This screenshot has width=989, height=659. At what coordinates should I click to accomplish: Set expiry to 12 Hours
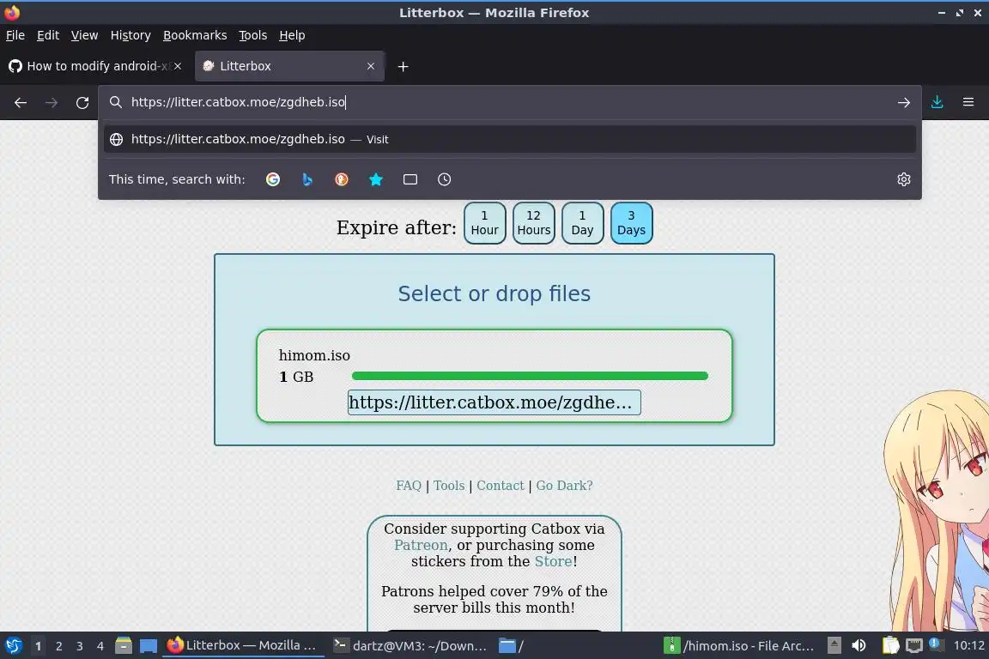(x=534, y=223)
